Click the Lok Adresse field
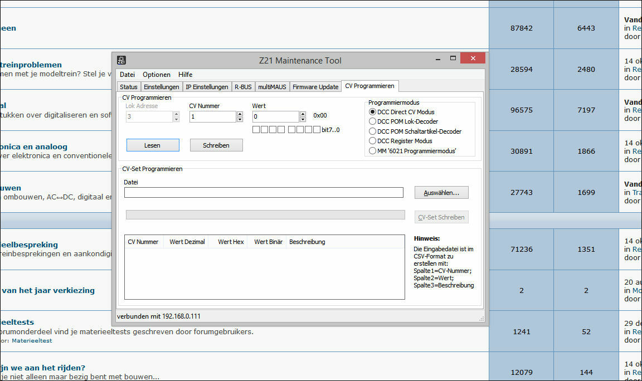The height and width of the screenshot is (381, 642). click(x=149, y=116)
